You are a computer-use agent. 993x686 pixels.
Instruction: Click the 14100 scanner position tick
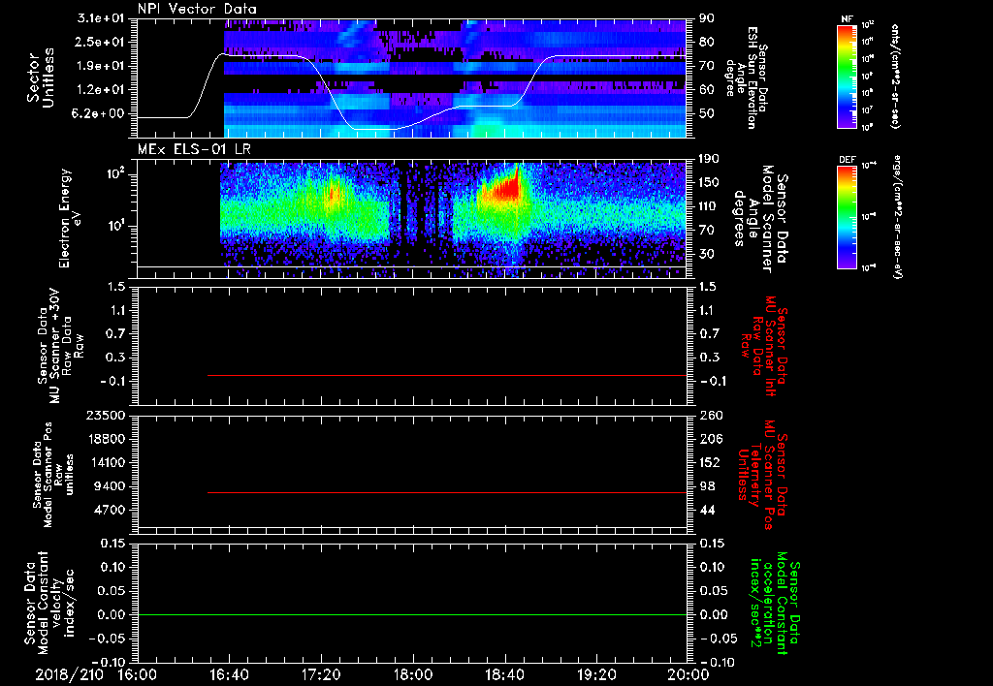107,462
